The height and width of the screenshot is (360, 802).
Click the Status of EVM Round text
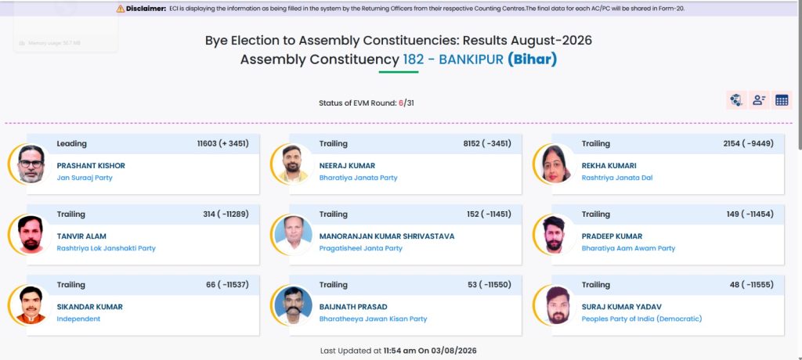tap(367, 103)
